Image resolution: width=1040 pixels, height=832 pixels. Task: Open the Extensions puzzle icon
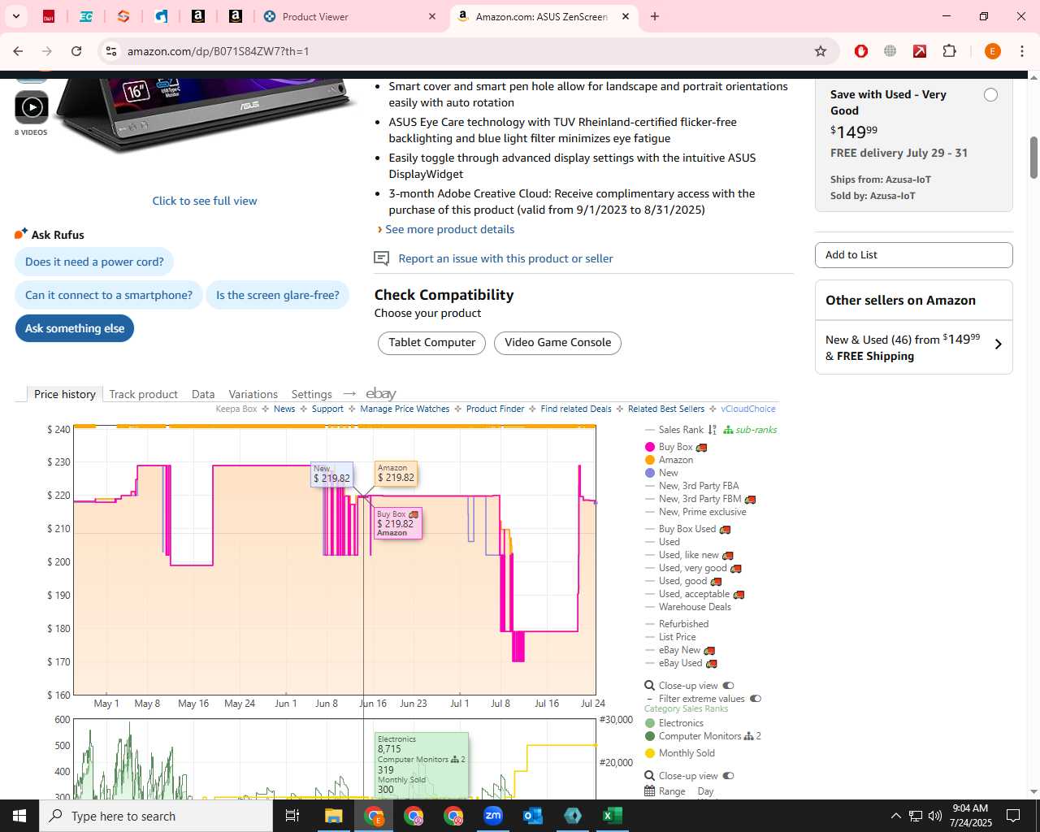[x=949, y=51]
